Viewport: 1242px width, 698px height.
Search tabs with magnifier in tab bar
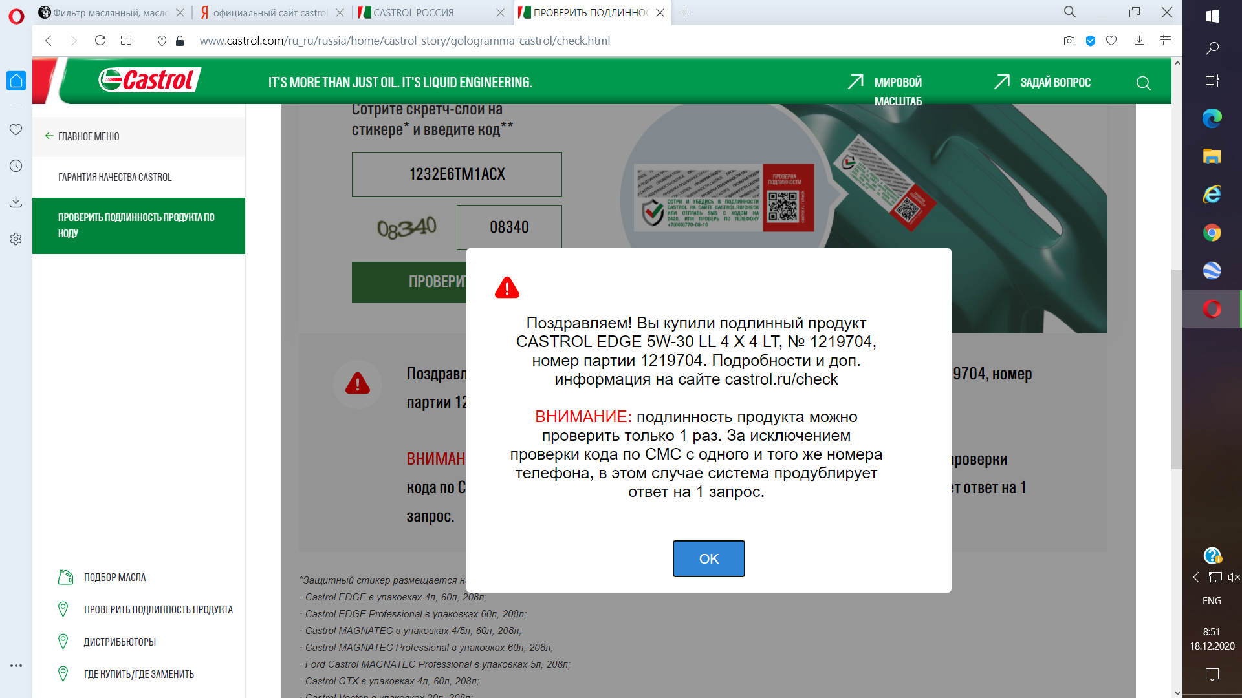coord(1070,12)
